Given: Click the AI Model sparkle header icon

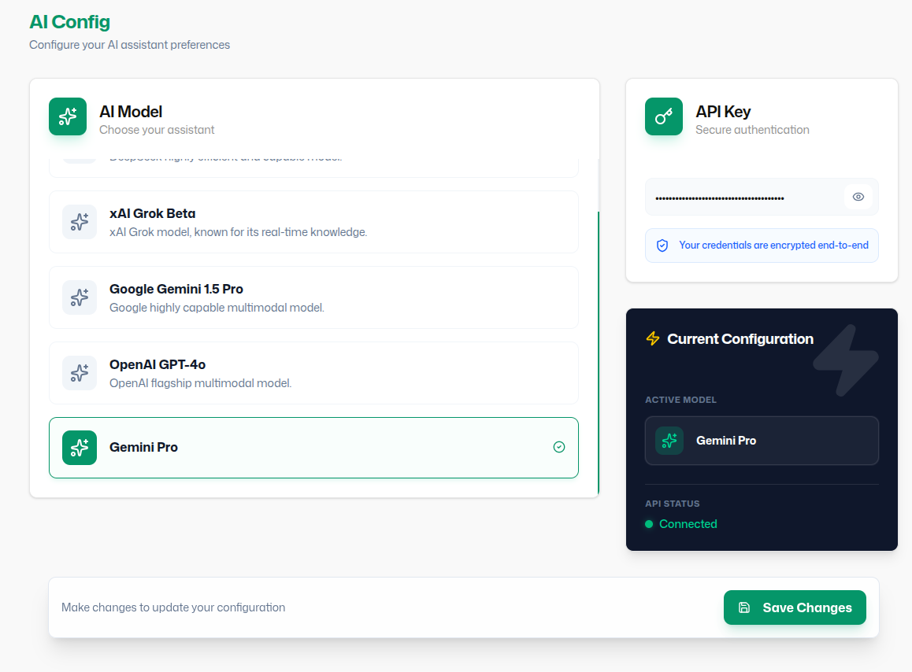Looking at the screenshot, I should [x=68, y=116].
